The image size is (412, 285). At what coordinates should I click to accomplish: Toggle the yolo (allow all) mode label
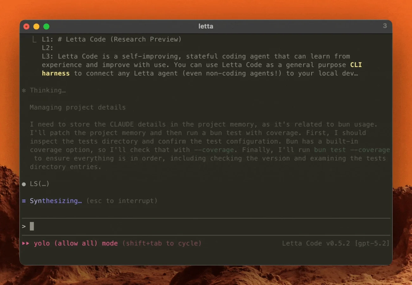[76, 243]
